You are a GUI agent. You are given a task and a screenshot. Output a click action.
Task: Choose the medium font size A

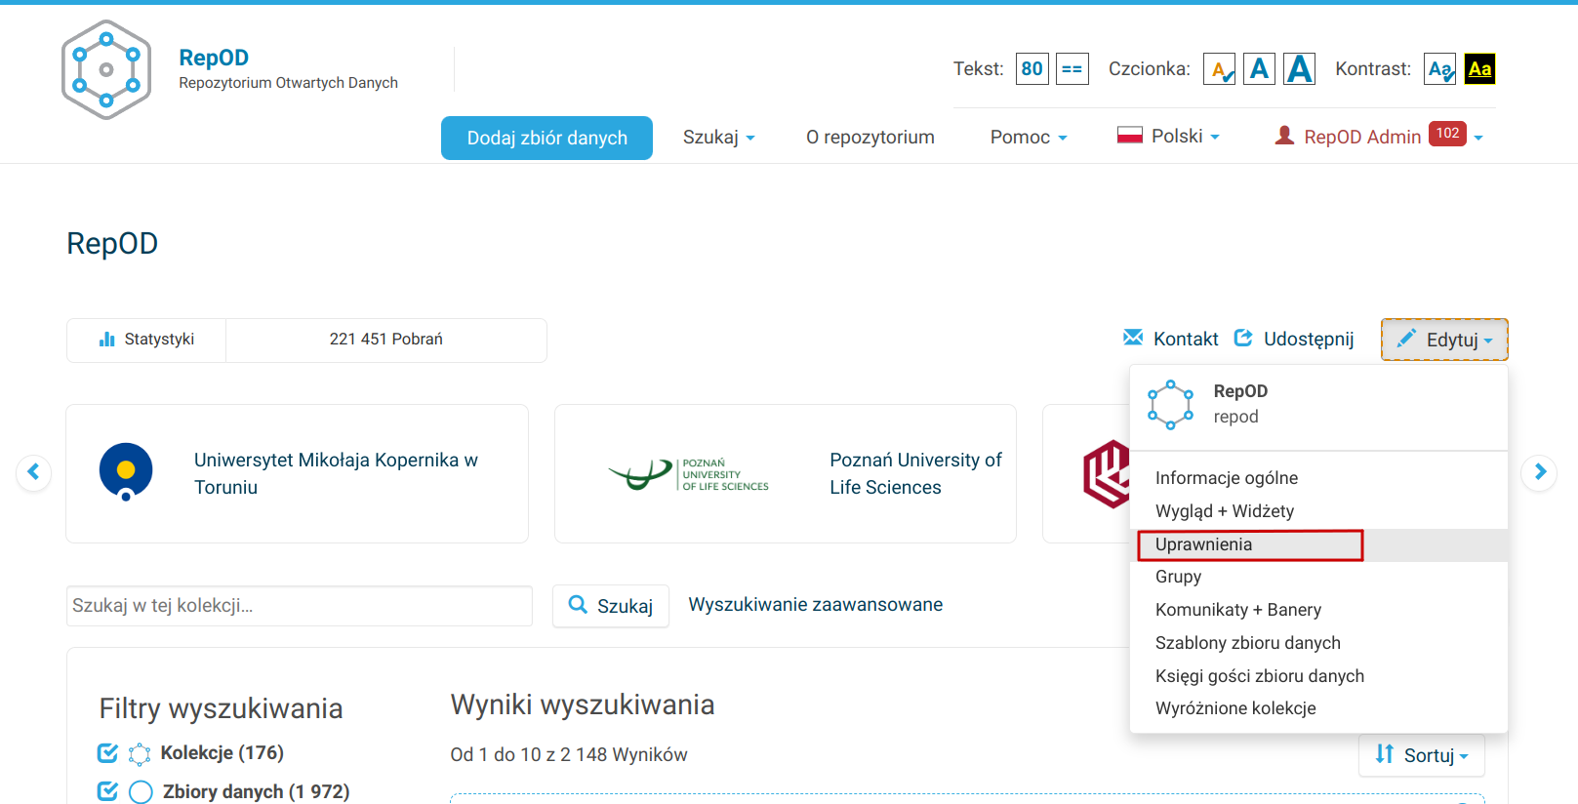point(1259,69)
